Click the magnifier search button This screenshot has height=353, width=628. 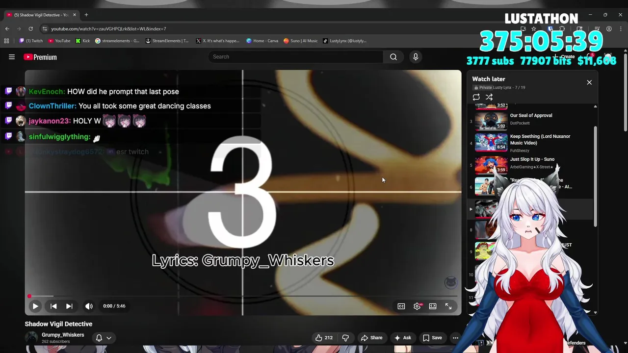point(393,57)
